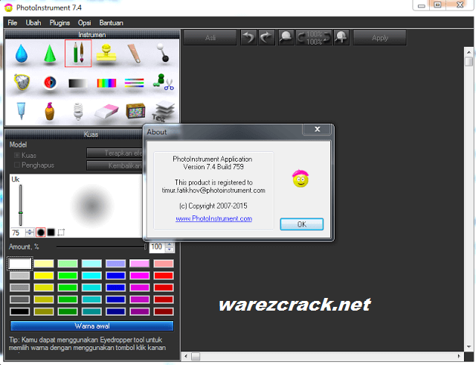Image resolution: width=476 pixels, height=365 pixels.
Task: Click the zoom out magnifier icon
Action: (286, 38)
